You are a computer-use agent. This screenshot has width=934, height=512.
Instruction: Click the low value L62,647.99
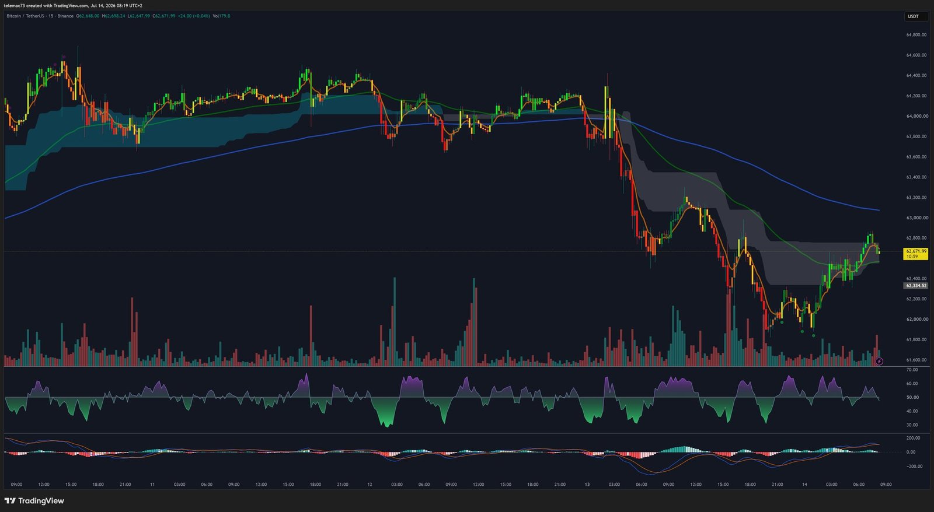(138, 16)
